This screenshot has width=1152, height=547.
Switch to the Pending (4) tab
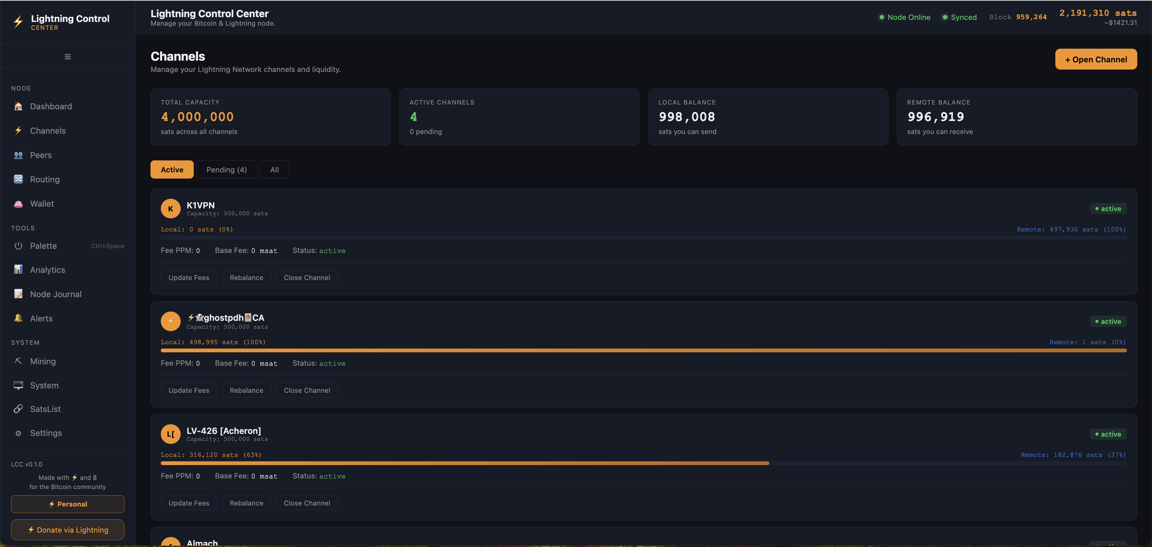pyautogui.click(x=226, y=170)
